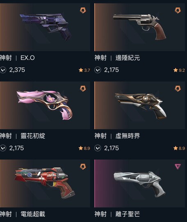Screen dimensions: 187x222
Task: Select the 邊陲紀元 classic revolver image
Action: 139,27
